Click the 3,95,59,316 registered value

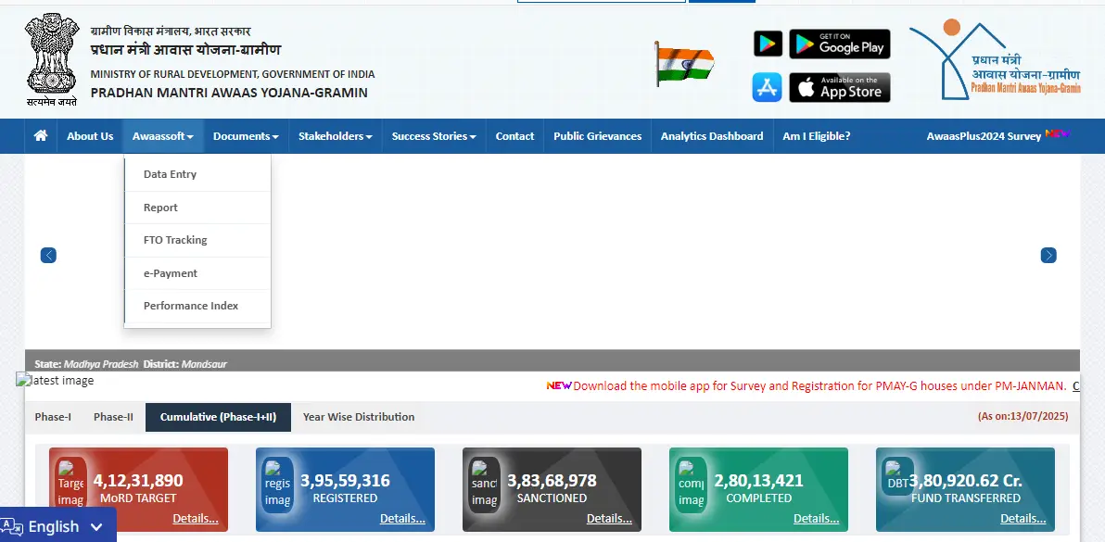[345, 481]
